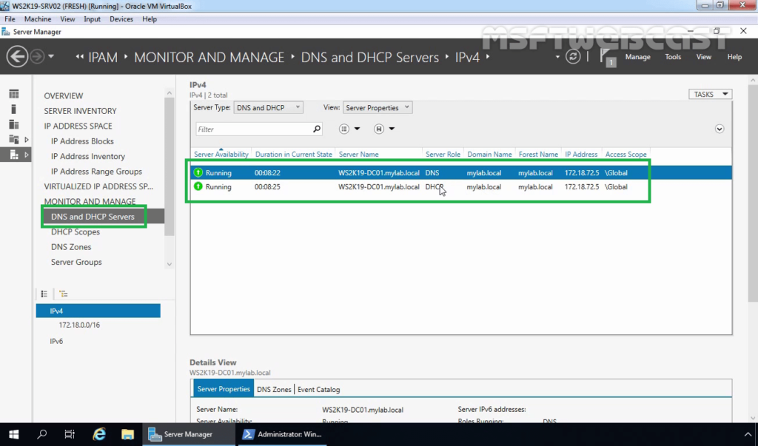Screen dimensions: 758x446
Task: Switch to the tree view icon above IPv4
Action: pos(64,294)
